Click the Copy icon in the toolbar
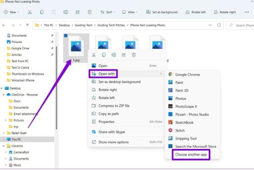254x170 pixels. [42, 12]
